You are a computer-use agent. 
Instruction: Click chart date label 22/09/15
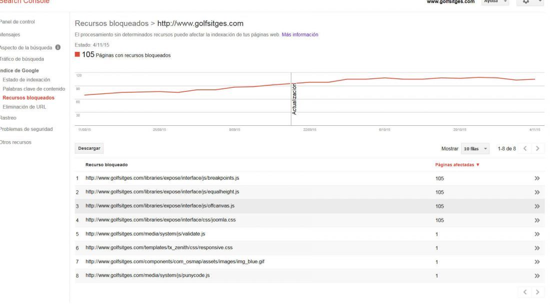[x=309, y=130]
